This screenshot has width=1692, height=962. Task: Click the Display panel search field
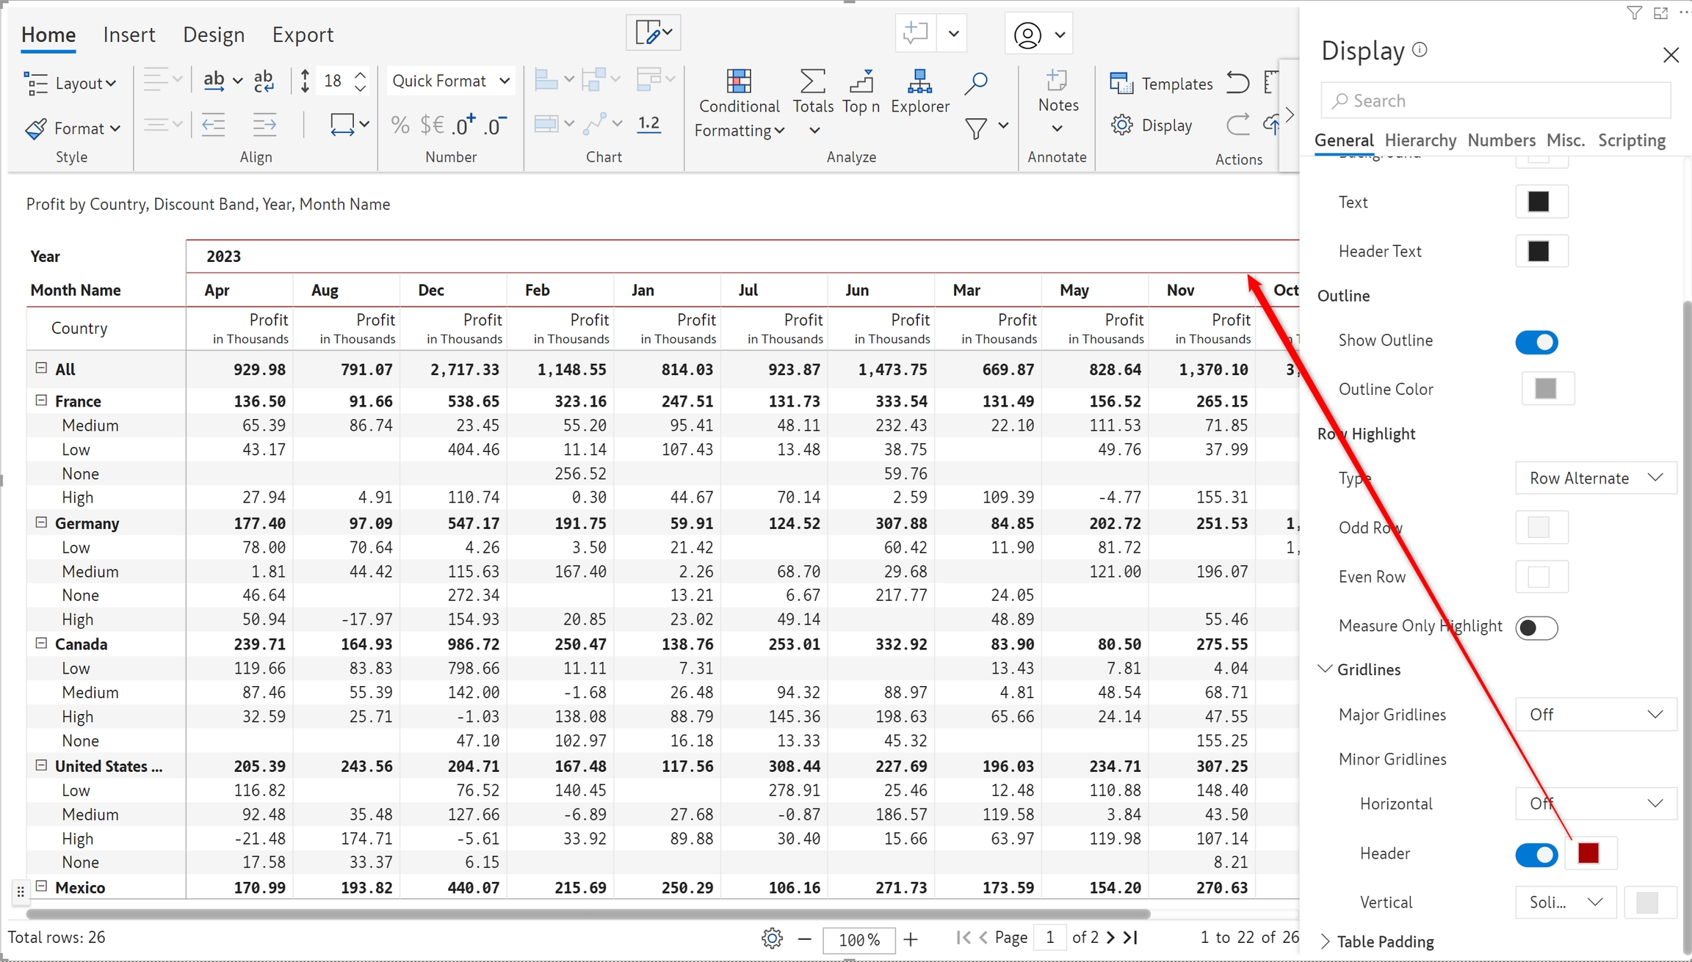tap(1495, 101)
